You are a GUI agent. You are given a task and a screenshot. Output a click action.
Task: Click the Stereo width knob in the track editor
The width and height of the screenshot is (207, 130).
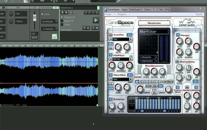click(x=11, y=21)
